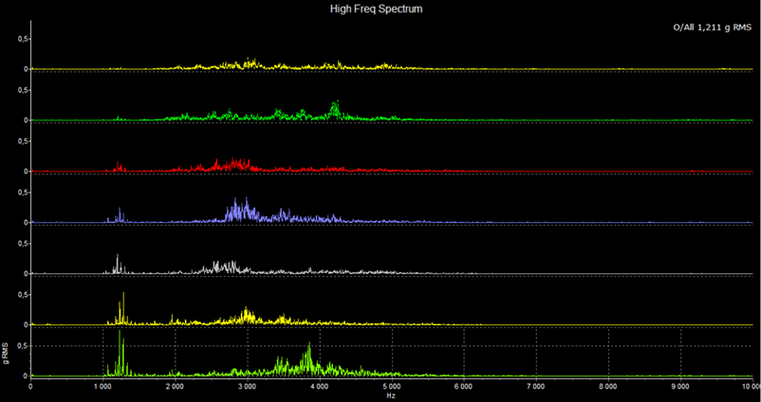Image resolution: width=761 pixels, height=402 pixels.
Task: Click the 0 Hz origin tick label
Action: (x=31, y=387)
